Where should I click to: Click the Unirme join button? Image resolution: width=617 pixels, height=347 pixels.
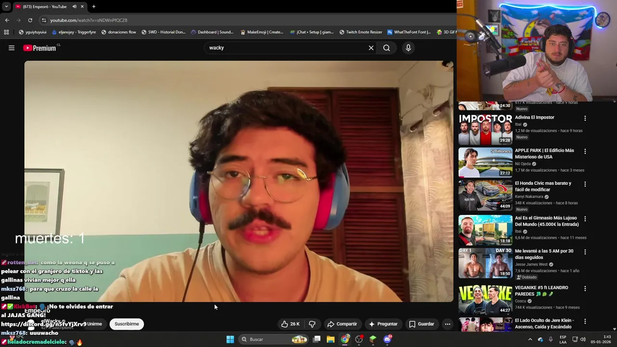[94, 324]
